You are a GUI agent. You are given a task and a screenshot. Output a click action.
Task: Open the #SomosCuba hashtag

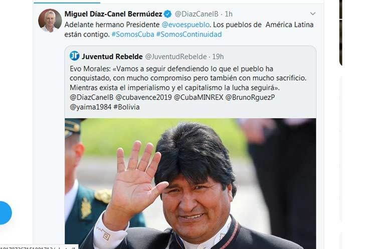[x=133, y=34]
